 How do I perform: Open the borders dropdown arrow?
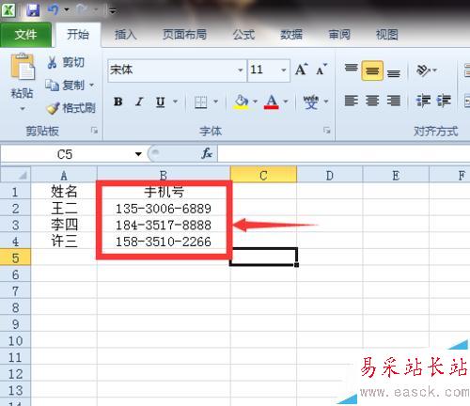pyautogui.click(x=215, y=101)
